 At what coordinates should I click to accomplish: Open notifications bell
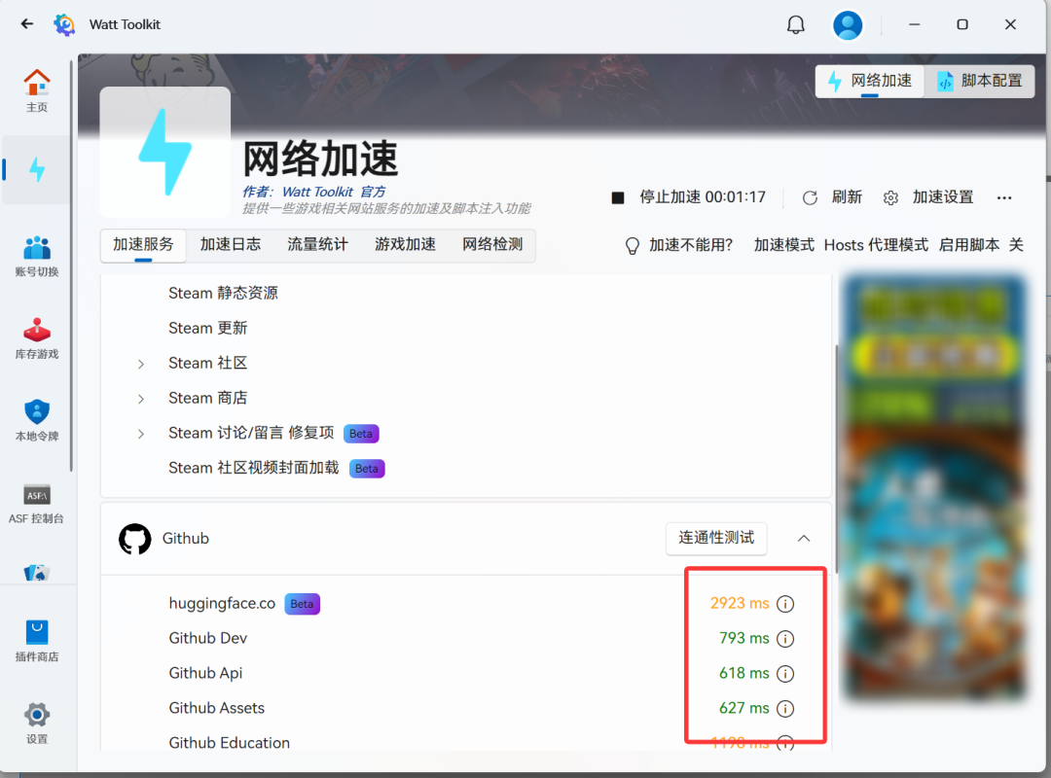point(796,24)
